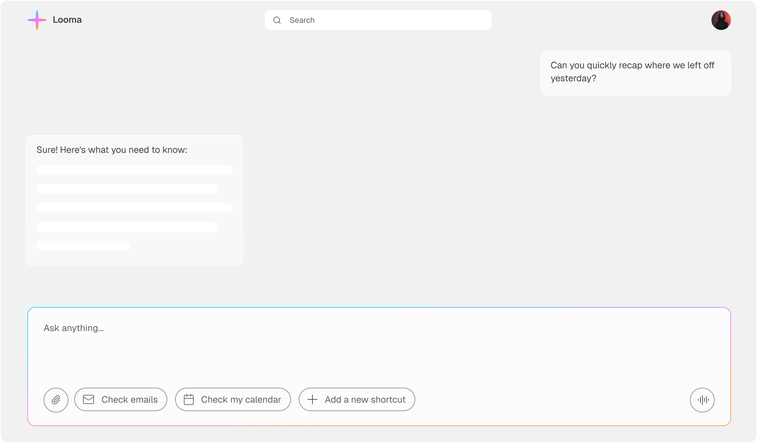Click the envelope icon in Check emails

[89, 399]
